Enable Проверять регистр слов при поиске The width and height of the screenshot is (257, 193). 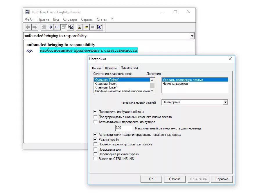(x=95, y=144)
